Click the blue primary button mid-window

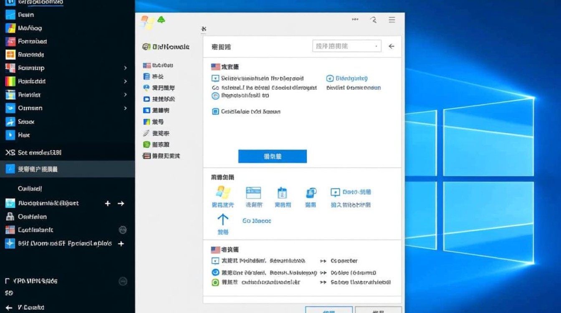pyautogui.click(x=272, y=156)
